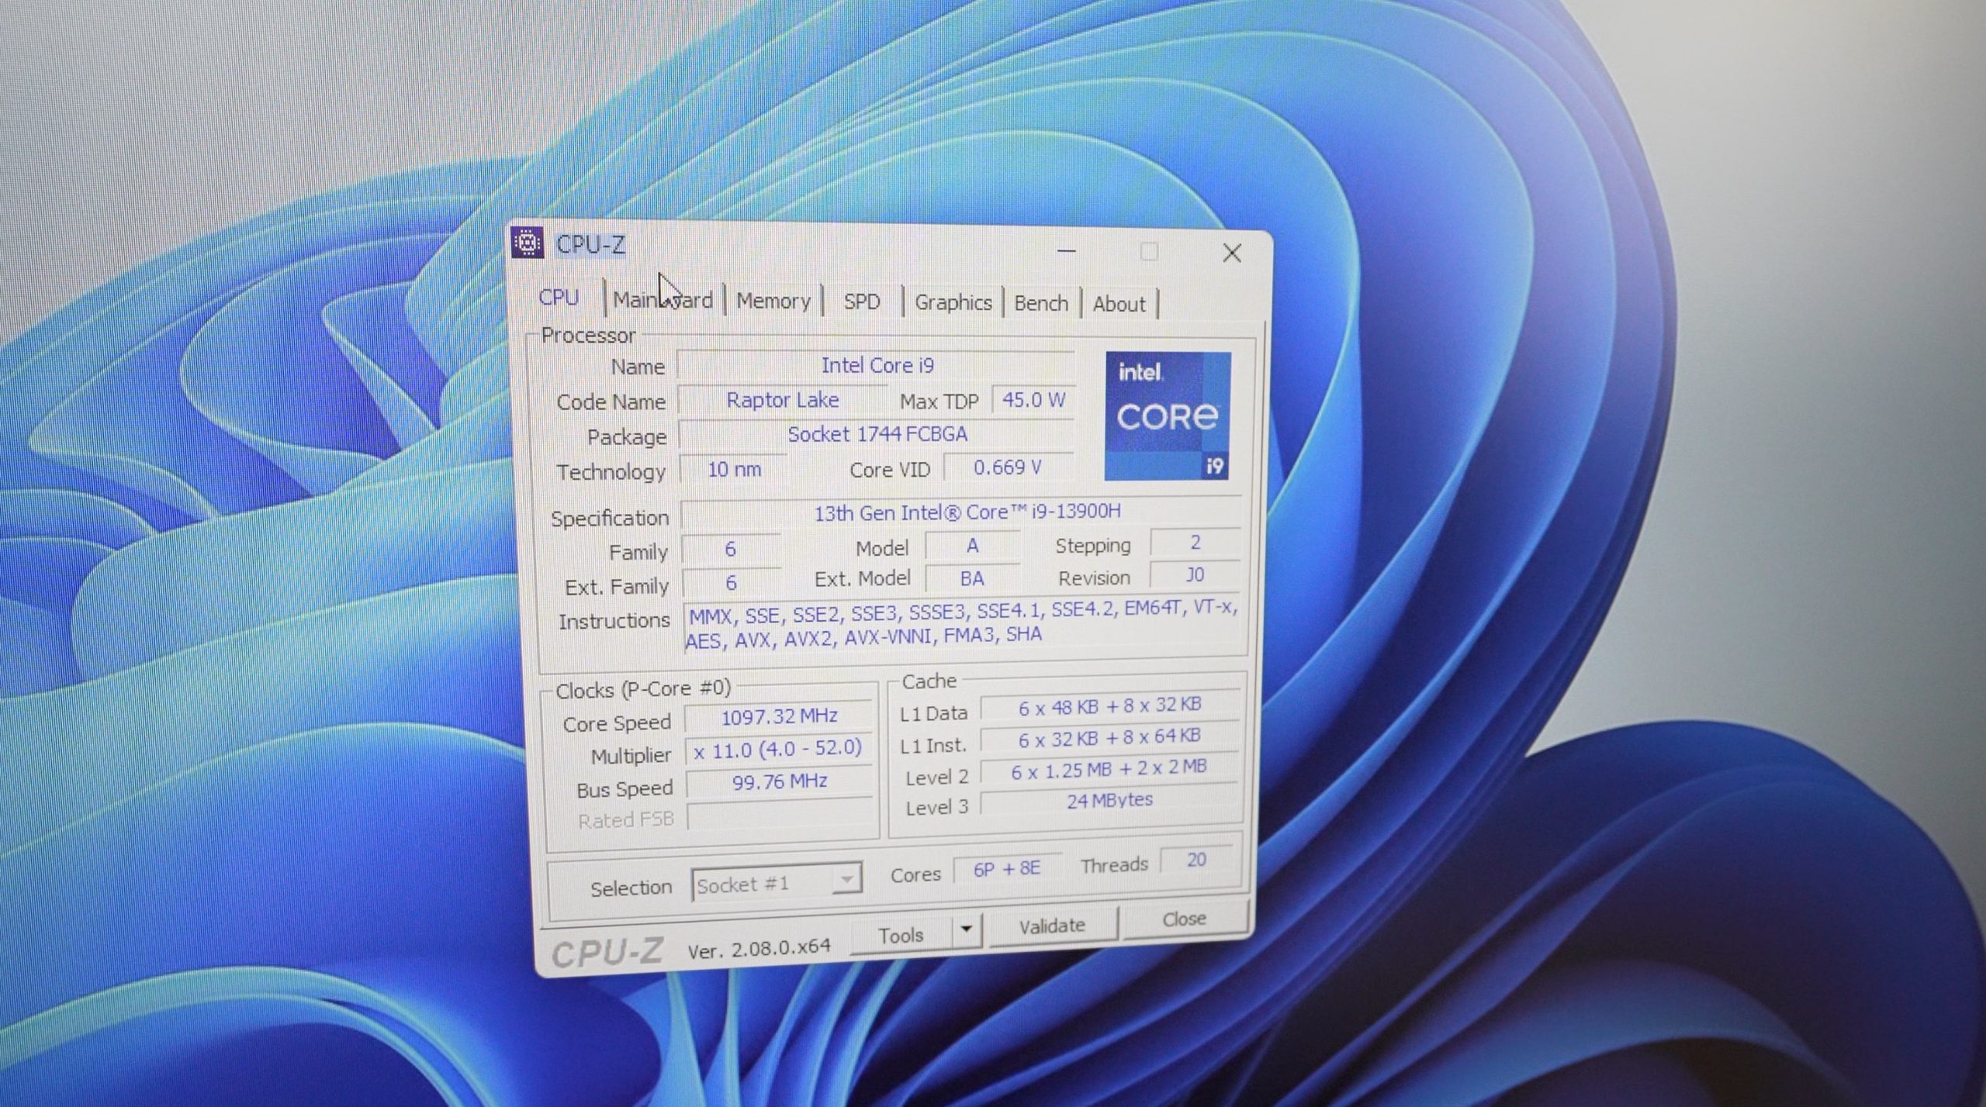Click the Specification field showing i9-13900H
Screen dimensions: 1986x1107
tap(966, 512)
